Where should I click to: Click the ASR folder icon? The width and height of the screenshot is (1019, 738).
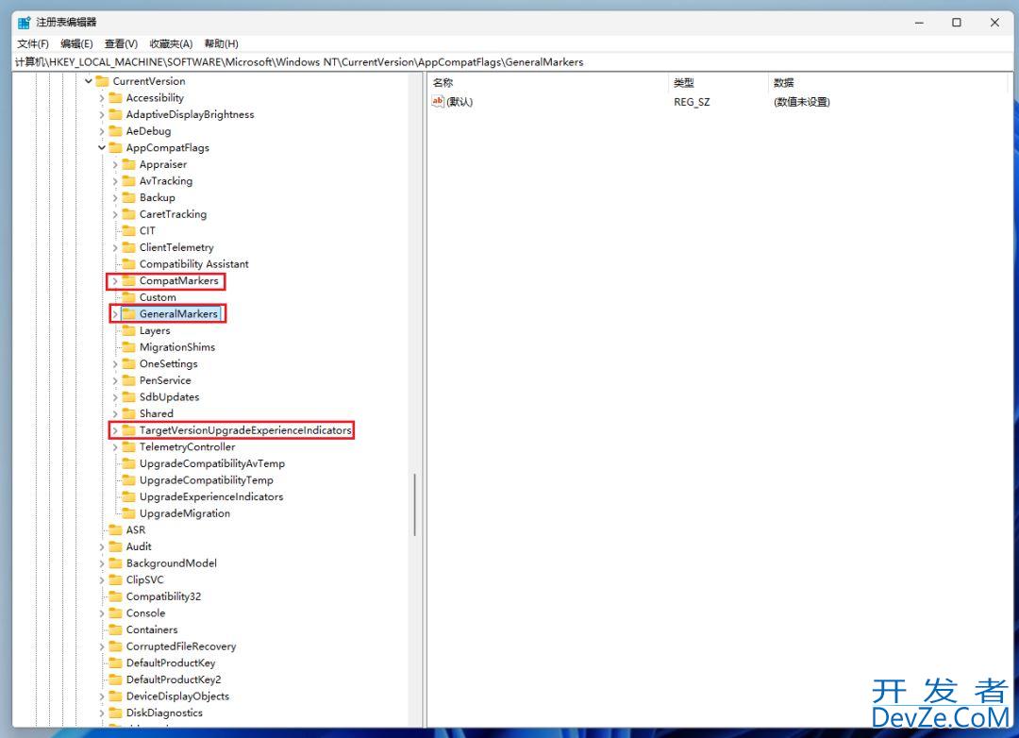coord(116,529)
